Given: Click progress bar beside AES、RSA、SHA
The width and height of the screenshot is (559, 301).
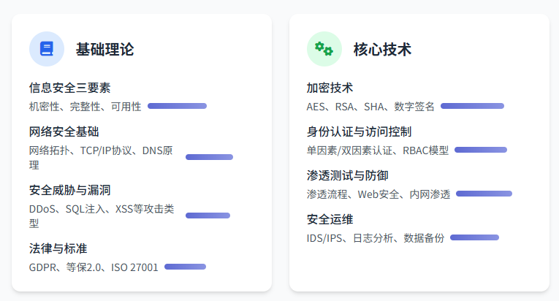Looking at the screenshot, I should (x=472, y=106).
